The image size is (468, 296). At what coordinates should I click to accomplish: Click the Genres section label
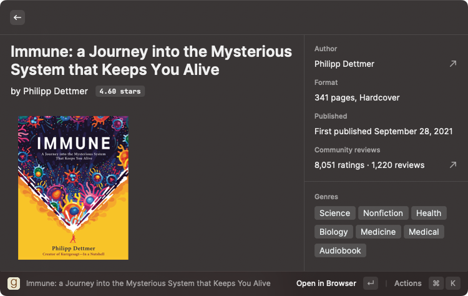326,197
